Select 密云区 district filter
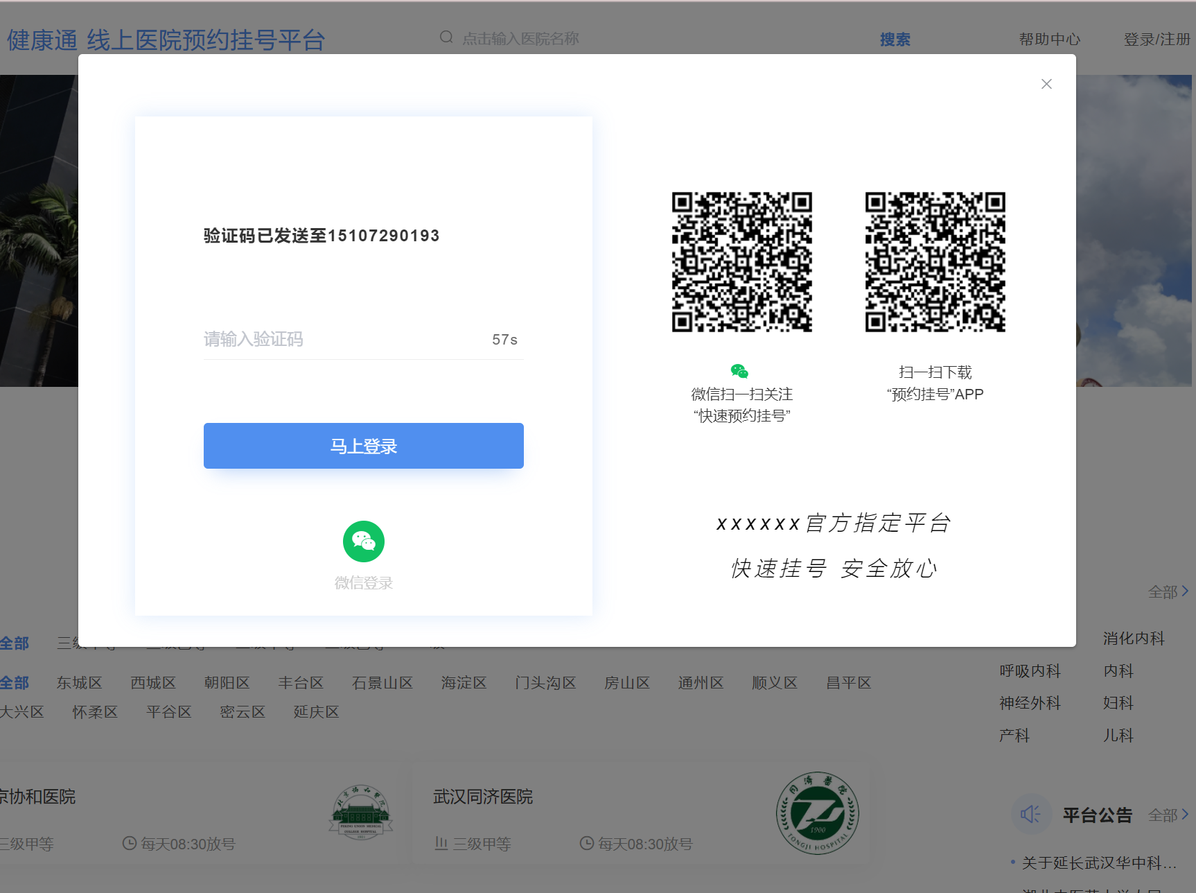The image size is (1196, 893). pos(243,712)
